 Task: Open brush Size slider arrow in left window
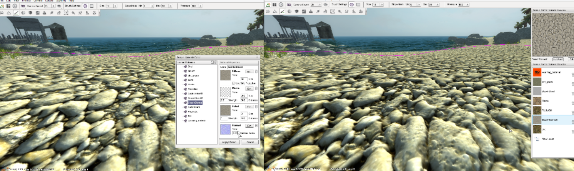[x=115, y=6]
